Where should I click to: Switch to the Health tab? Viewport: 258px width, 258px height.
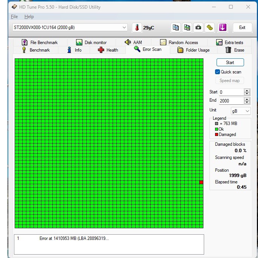(x=108, y=50)
